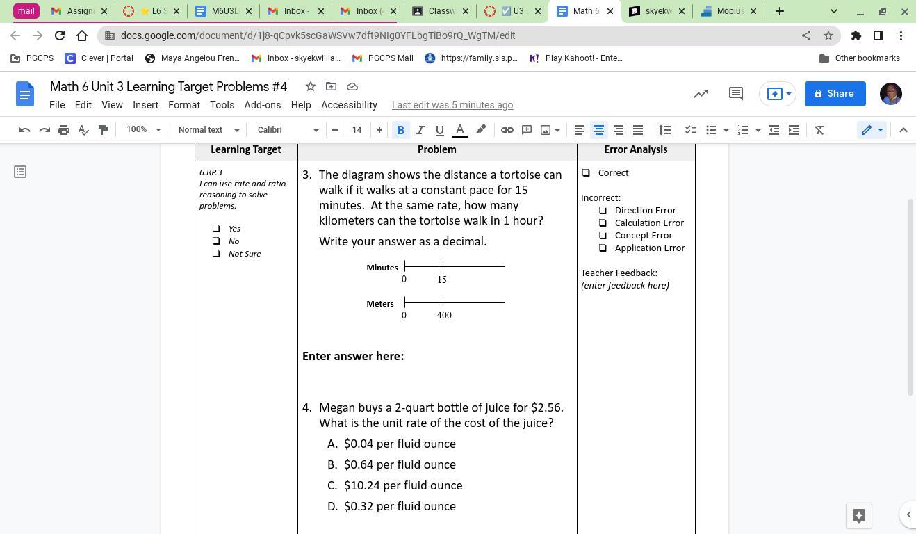Click the Share button
Viewport: 916px width, 534px height.
pyautogui.click(x=835, y=94)
